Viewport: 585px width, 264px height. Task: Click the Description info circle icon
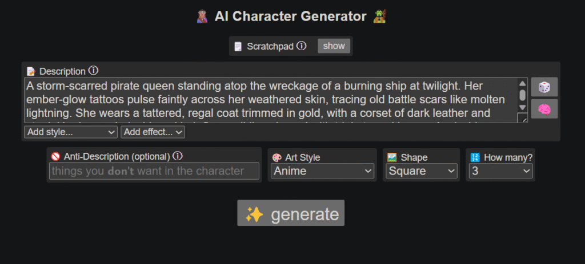coord(93,70)
